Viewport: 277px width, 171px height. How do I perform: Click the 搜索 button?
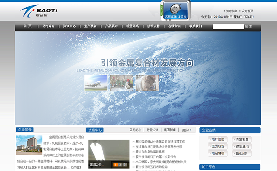249,26
